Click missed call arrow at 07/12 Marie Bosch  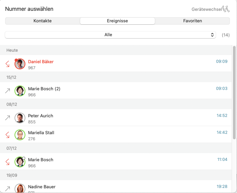click(7, 162)
